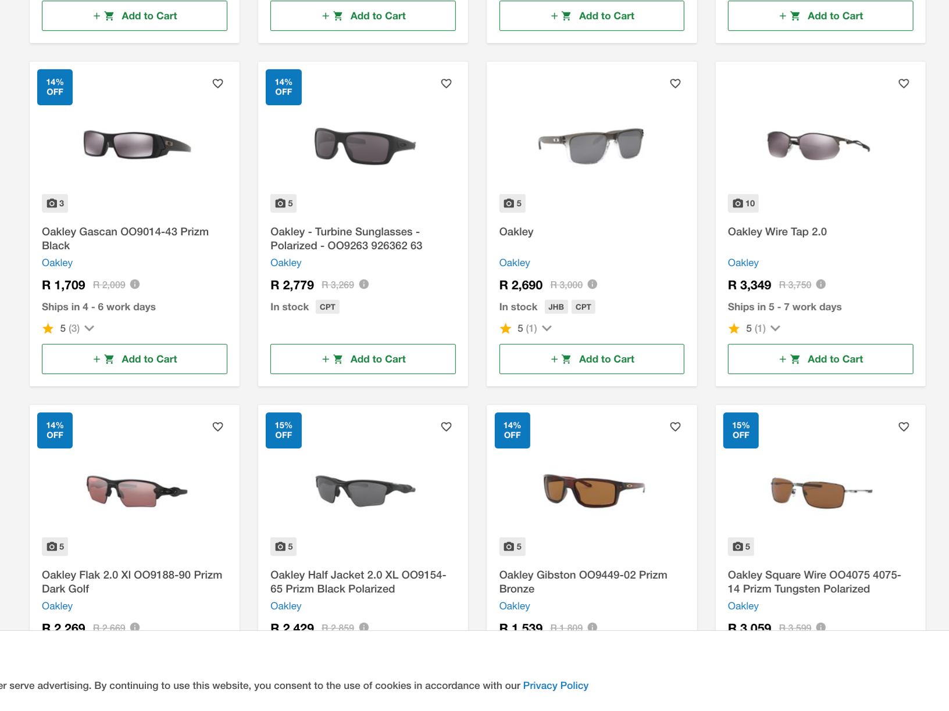Expand rating dropdown for Wire Tap 2.0
The width and height of the screenshot is (949, 711).
776,328
